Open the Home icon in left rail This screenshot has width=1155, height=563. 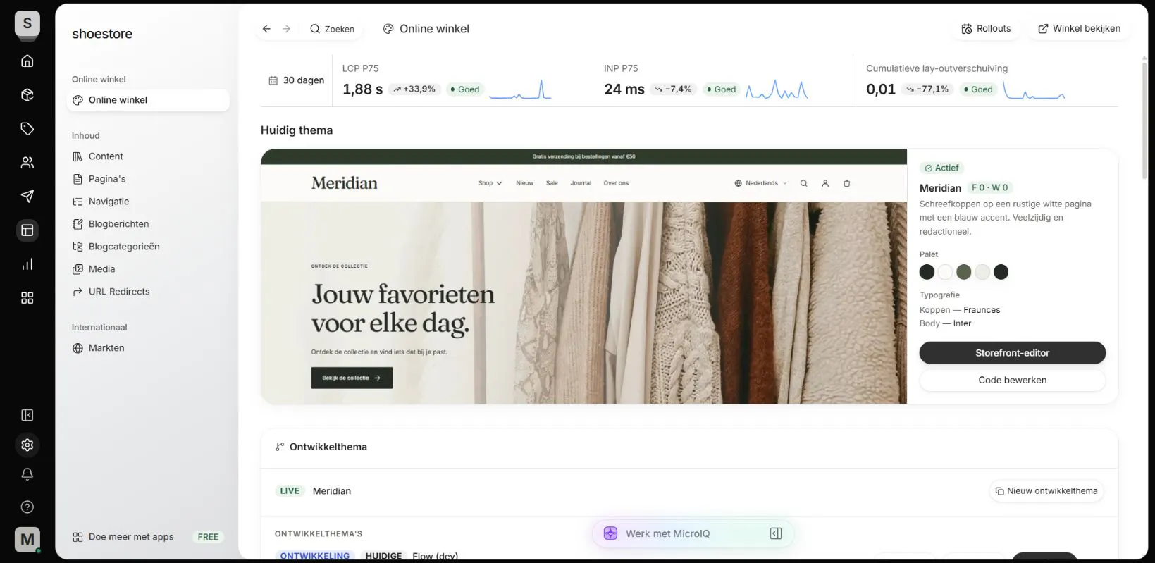tap(27, 61)
